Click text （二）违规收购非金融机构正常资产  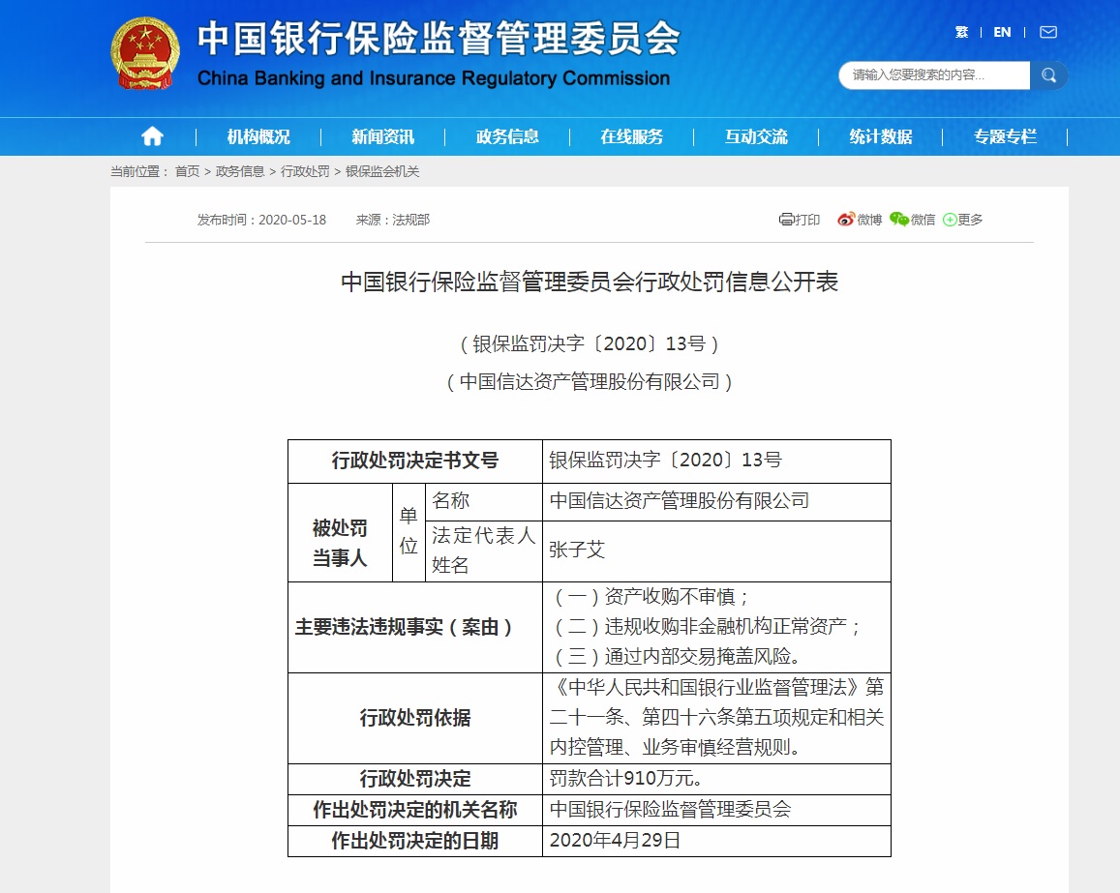[707, 627]
